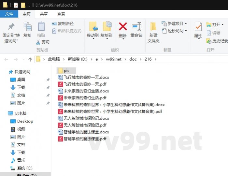Select 系统 (C:) drive
This screenshot has height=176, width=228.
point(25,168)
